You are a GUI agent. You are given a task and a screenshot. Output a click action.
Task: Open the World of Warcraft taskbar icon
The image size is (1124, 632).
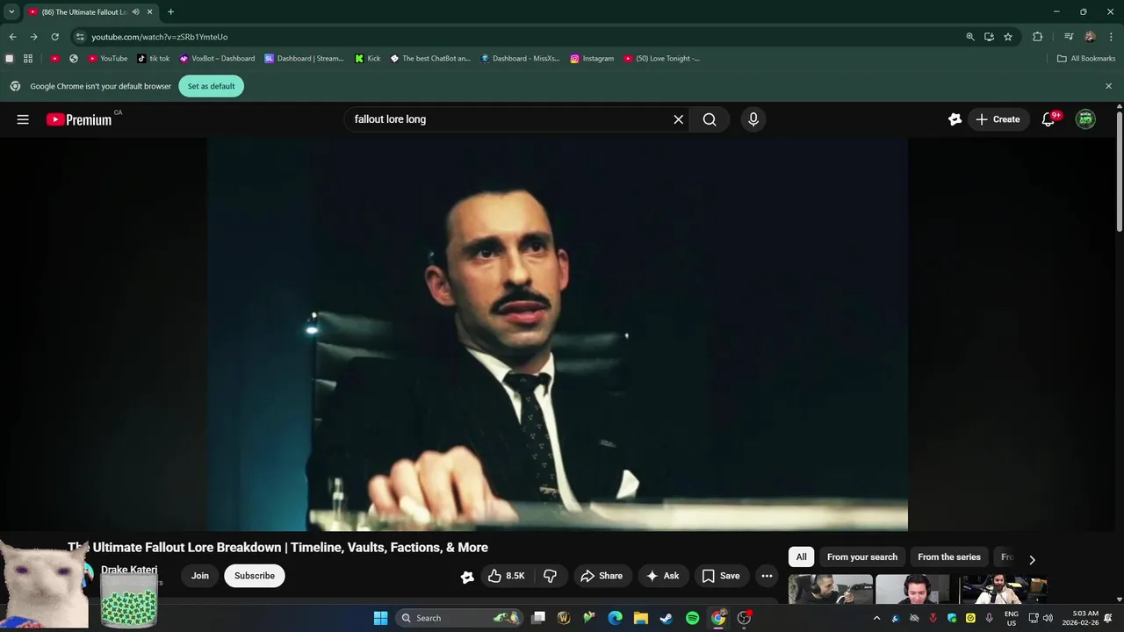(x=564, y=618)
